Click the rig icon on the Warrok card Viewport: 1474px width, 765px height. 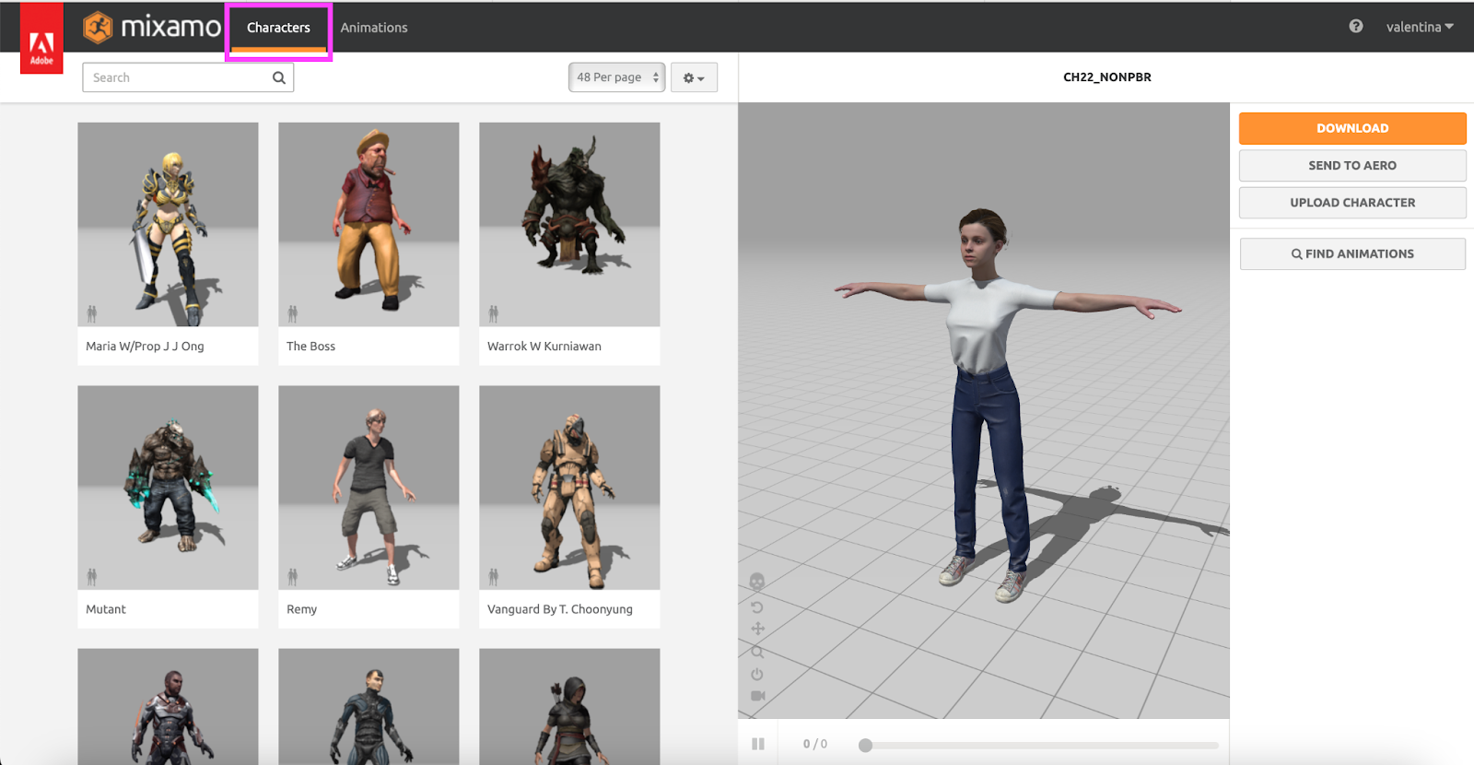[494, 313]
